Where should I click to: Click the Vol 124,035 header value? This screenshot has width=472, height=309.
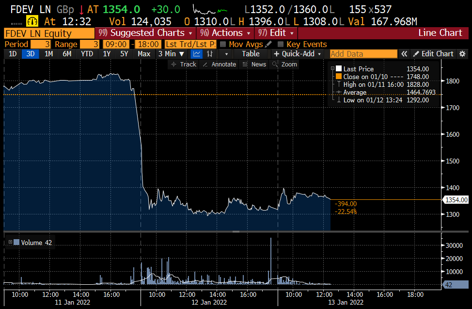click(140, 21)
